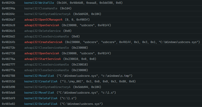Click address 0x4026a7

tap(9, 20)
